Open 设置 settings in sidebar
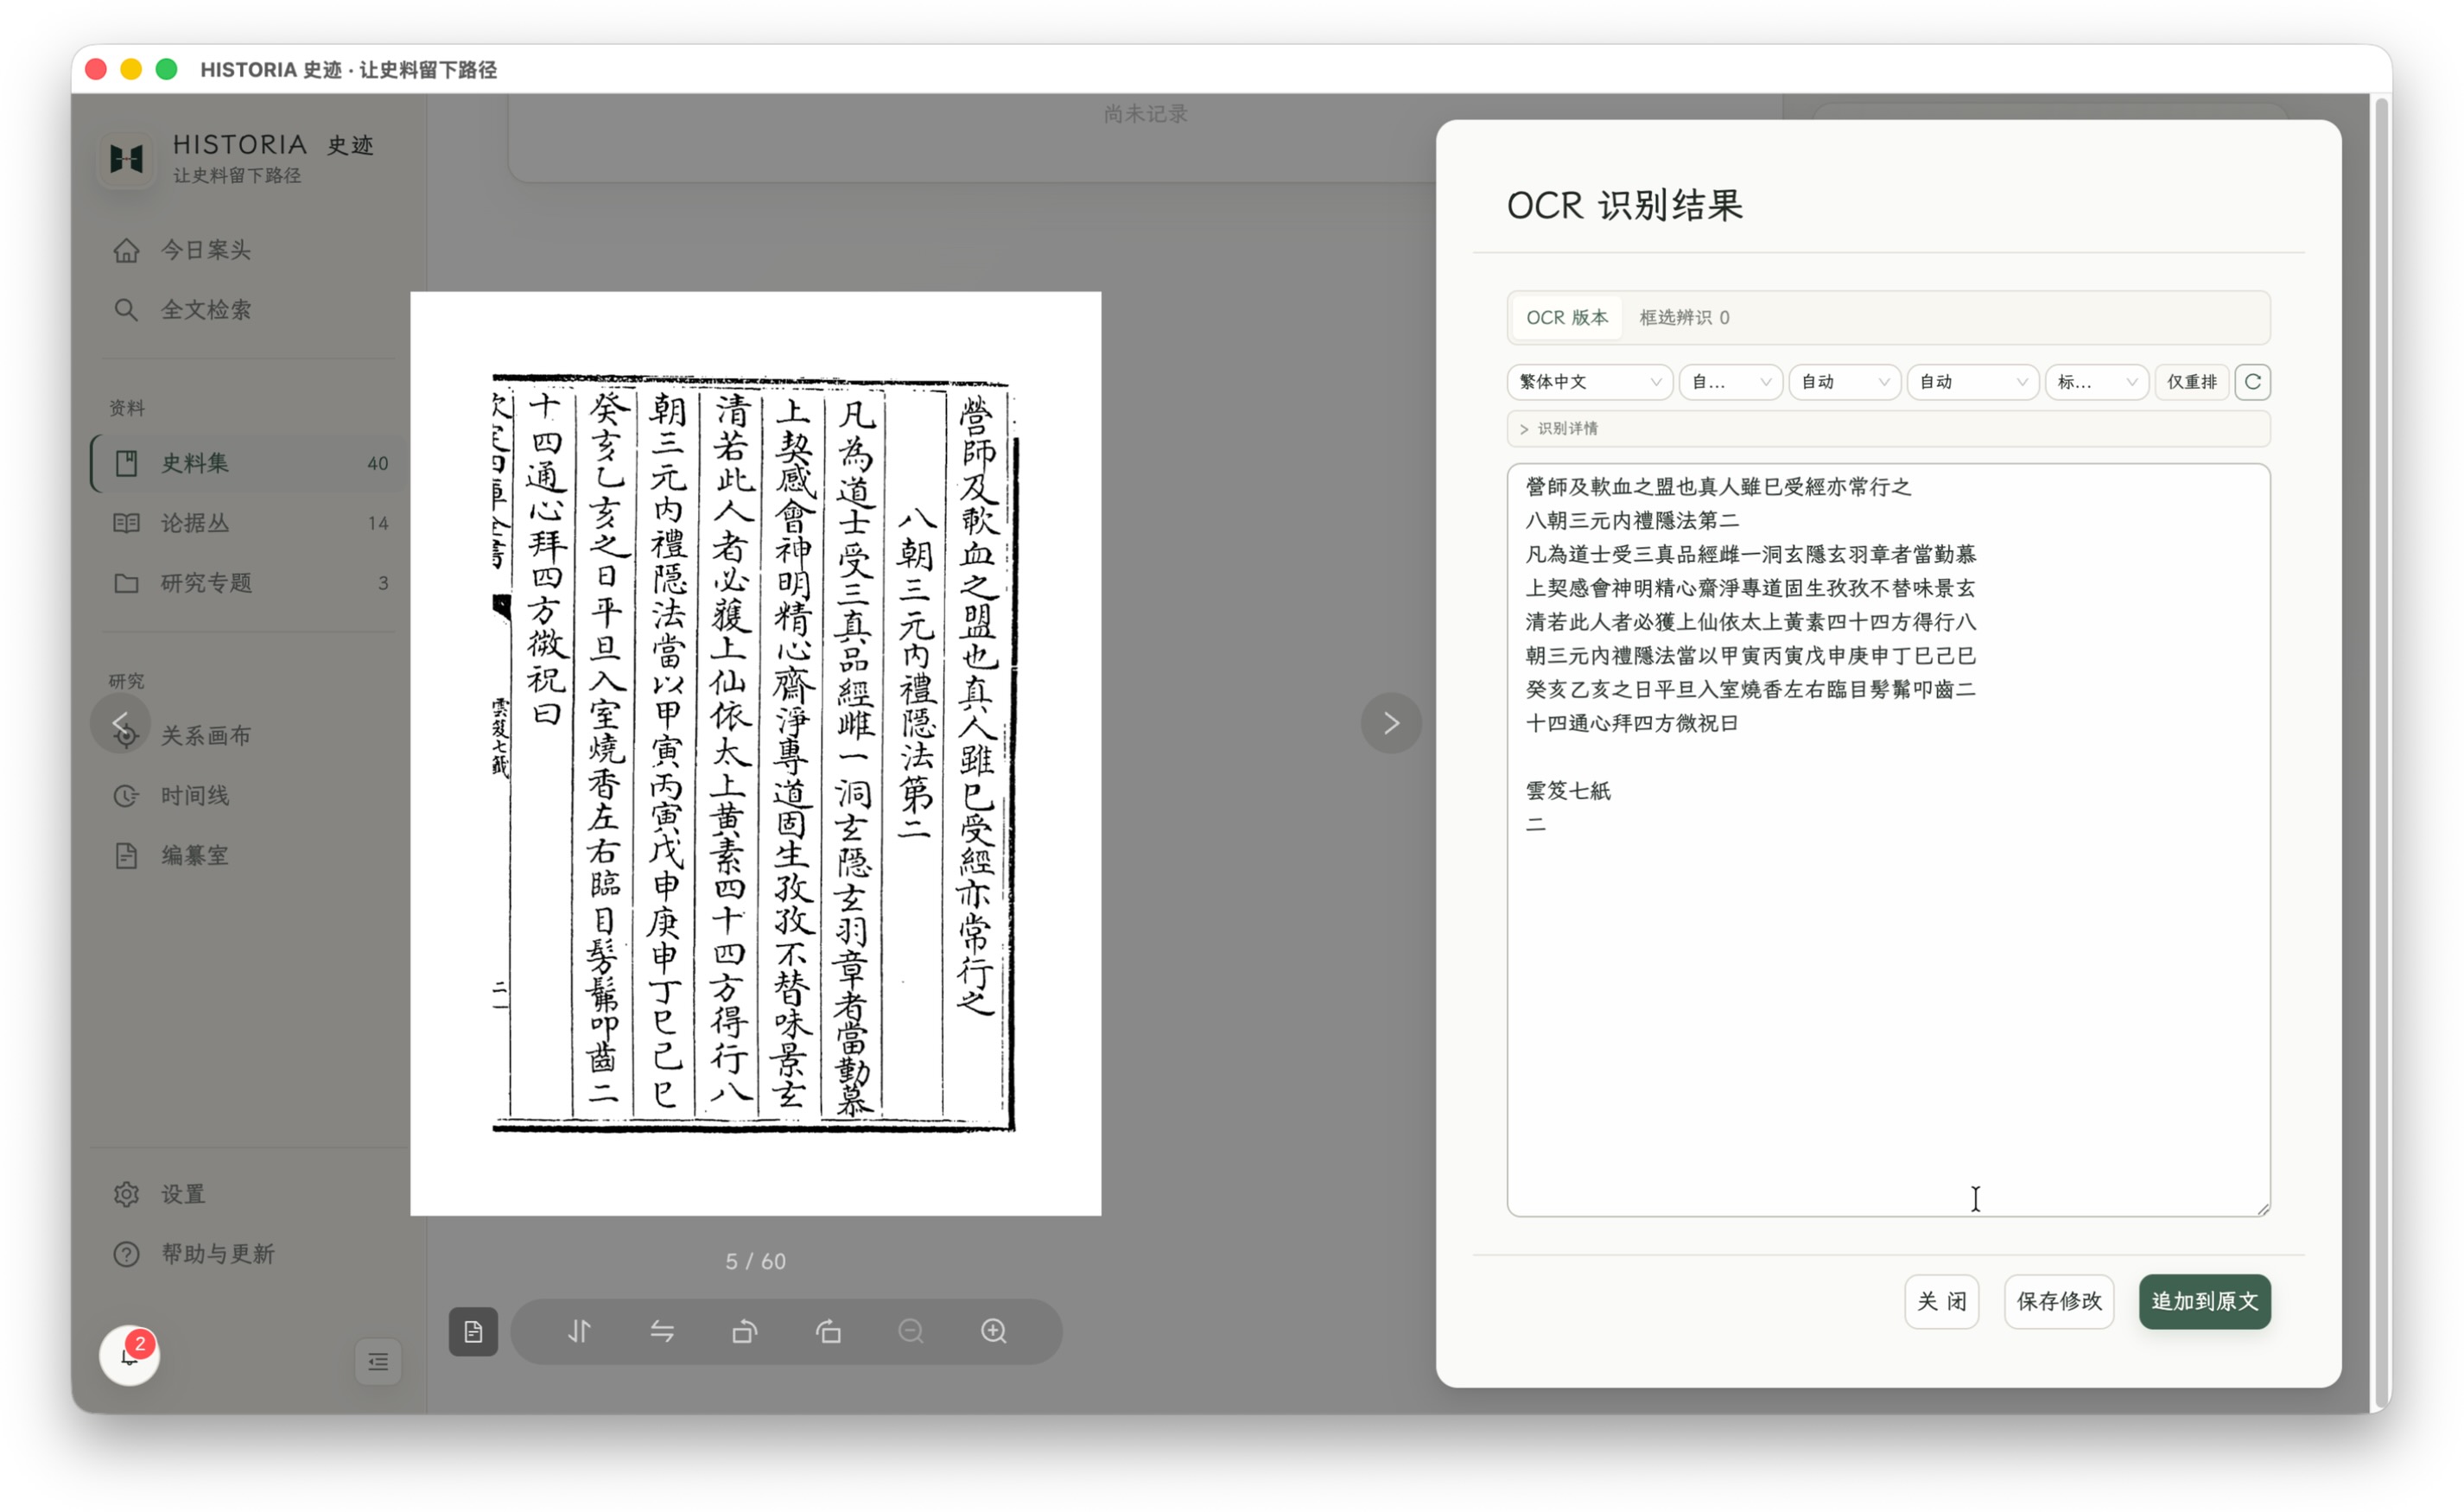Image resolution: width=2464 pixels, height=1512 pixels. tap(248, 1194)
